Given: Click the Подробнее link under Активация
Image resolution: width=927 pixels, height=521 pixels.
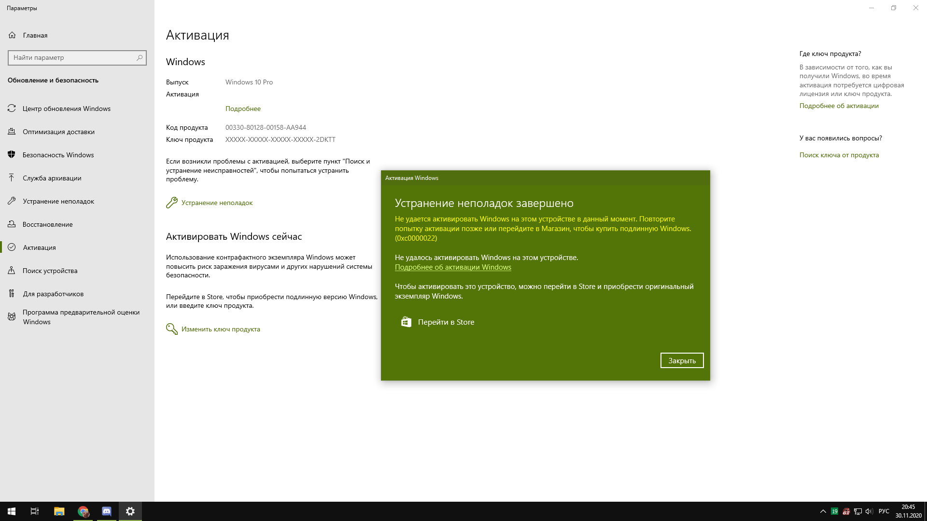Looking at the screenshot, I should coord(243,109).
